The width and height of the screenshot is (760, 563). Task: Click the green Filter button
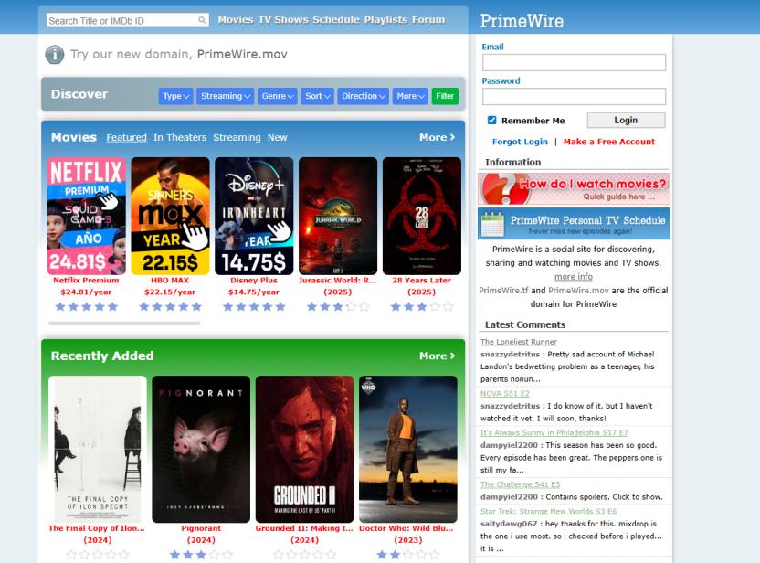(x=445, y=96)
